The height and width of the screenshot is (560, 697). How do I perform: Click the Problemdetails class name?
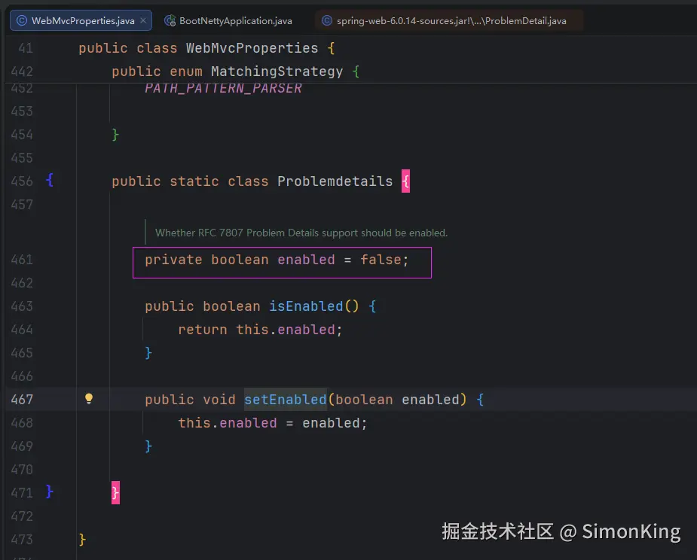tap(335, 181)
